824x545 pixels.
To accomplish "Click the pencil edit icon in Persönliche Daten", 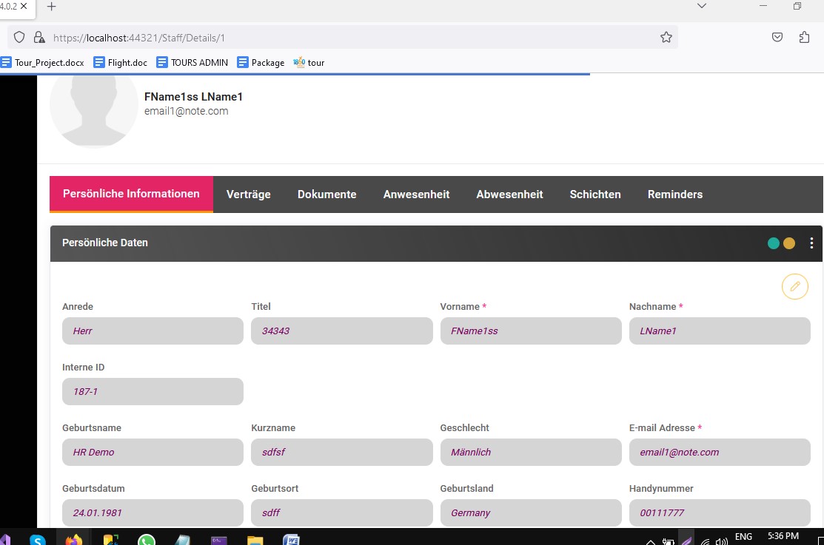I will pos(794,287).
